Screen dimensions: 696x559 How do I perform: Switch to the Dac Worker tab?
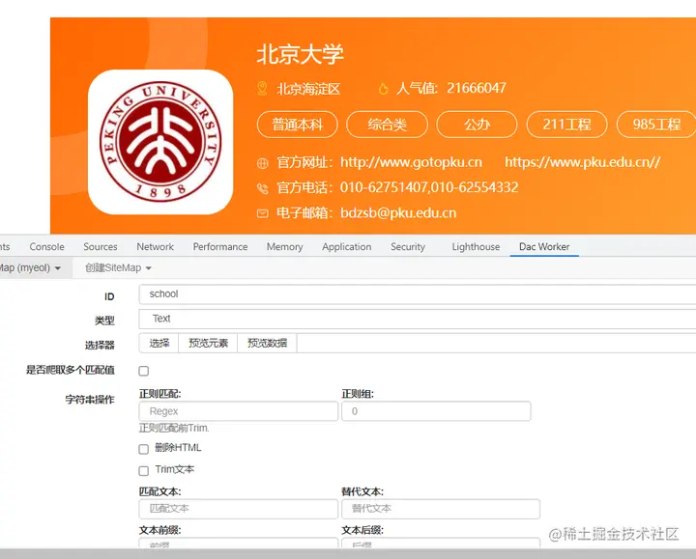coord(544,246)
